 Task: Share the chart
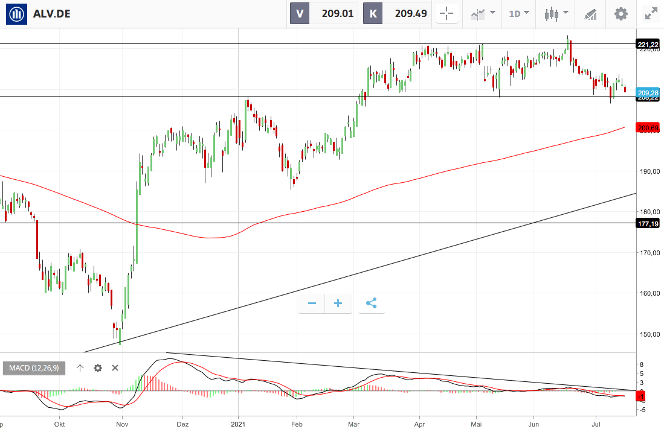(372, 303)
